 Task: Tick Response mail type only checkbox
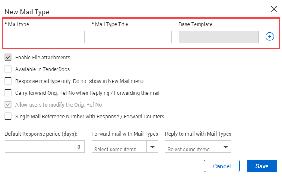(8, 81)
